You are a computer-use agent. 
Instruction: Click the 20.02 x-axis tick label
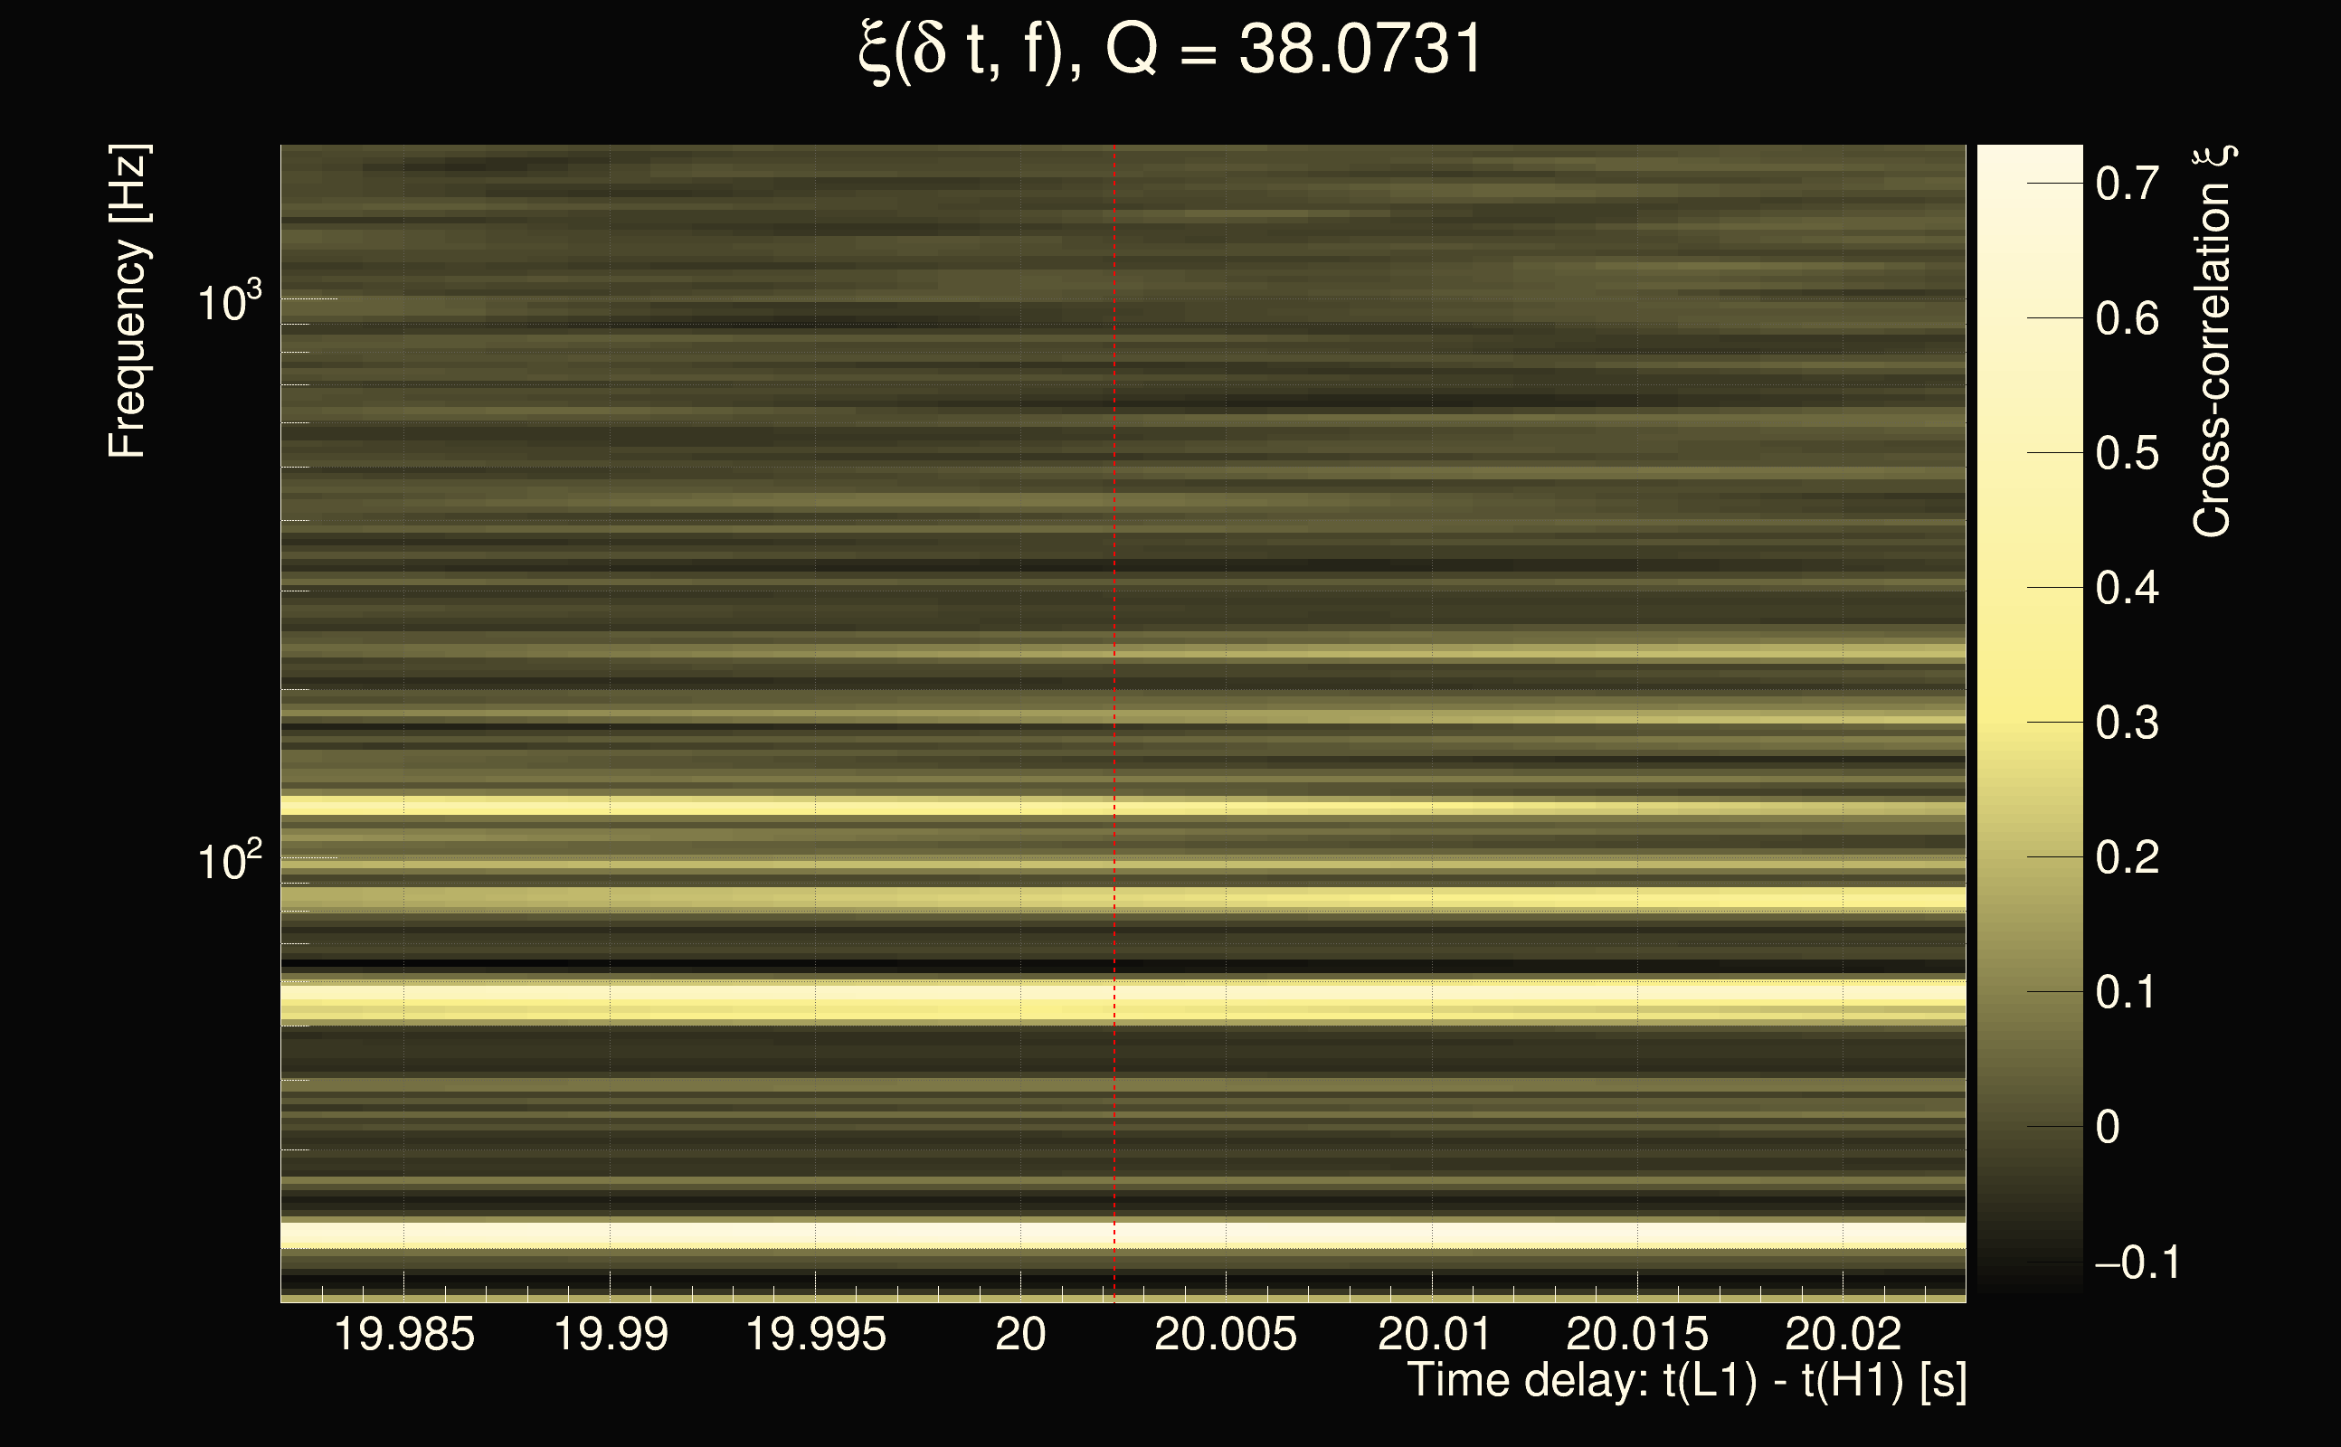click(x=1843, y=1334)
